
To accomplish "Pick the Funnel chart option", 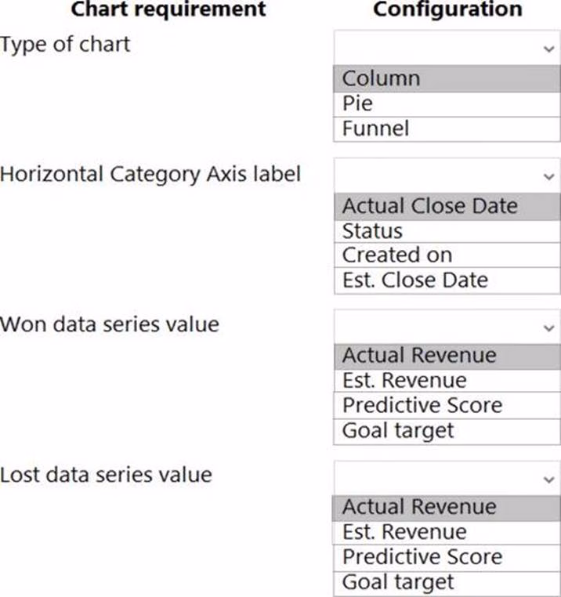I will [x=447, y=128].
